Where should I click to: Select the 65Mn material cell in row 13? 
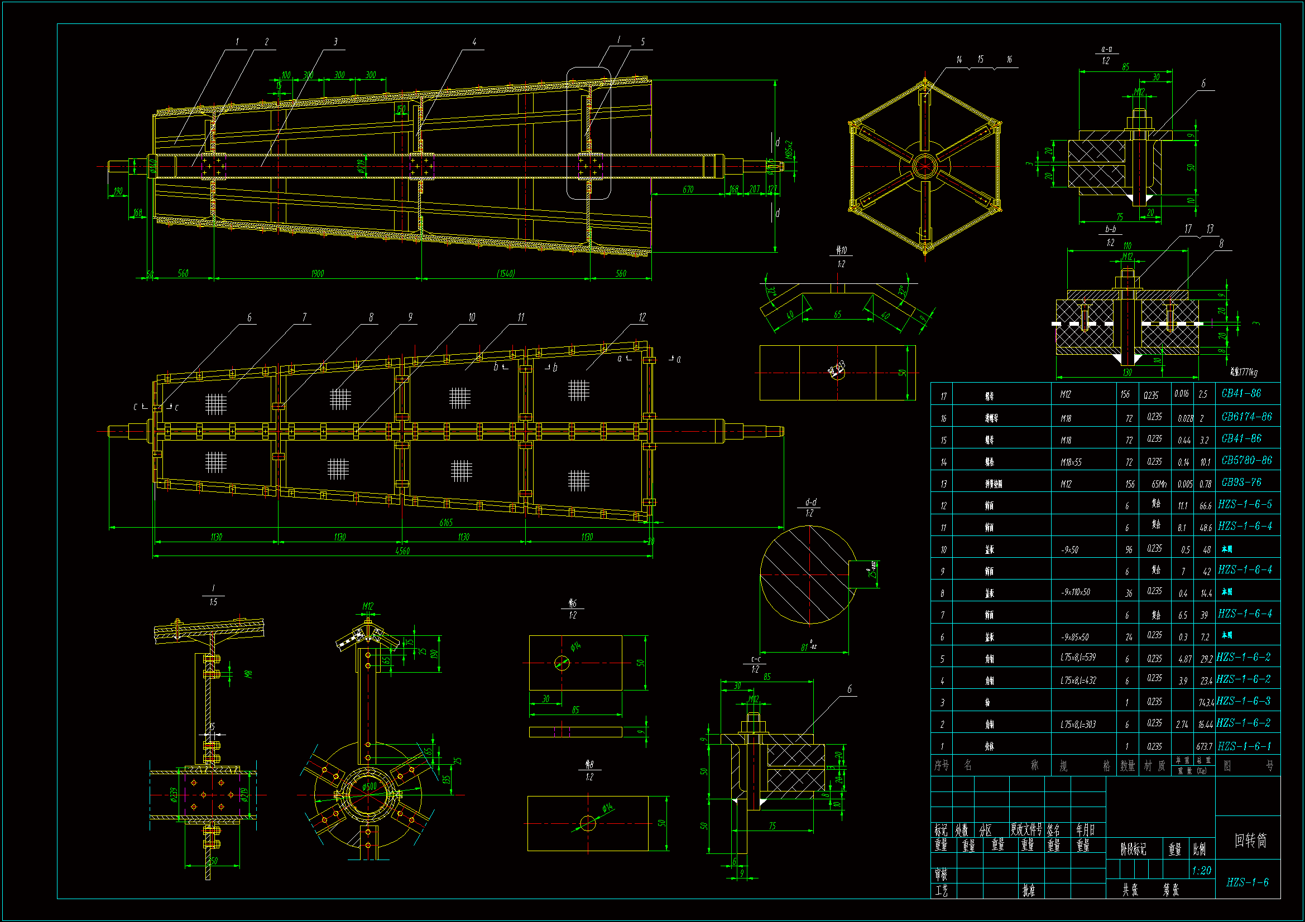[x=1159, y=484]
